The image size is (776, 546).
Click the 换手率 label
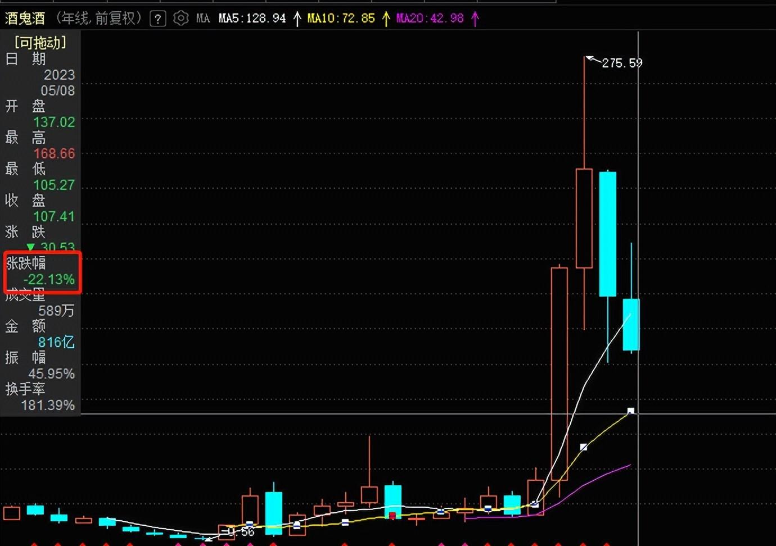click(25, 389)
